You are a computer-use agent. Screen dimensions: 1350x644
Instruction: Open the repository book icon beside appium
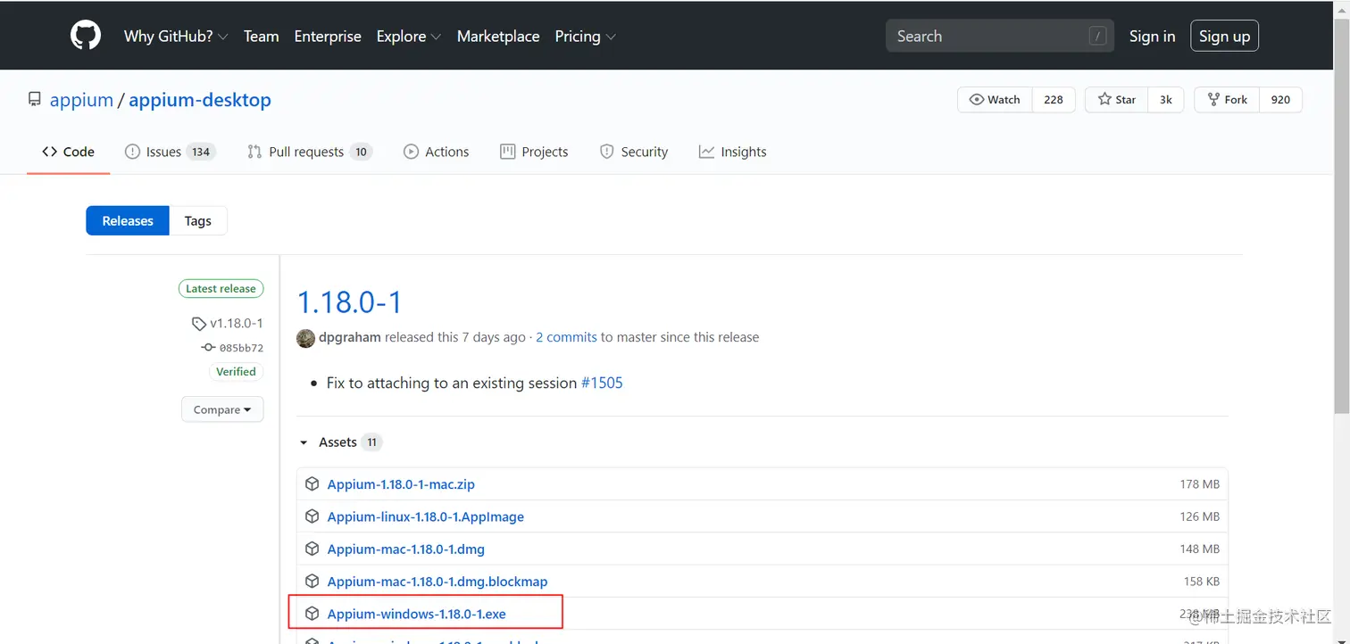pyautogui.click(x=35, y=100)
